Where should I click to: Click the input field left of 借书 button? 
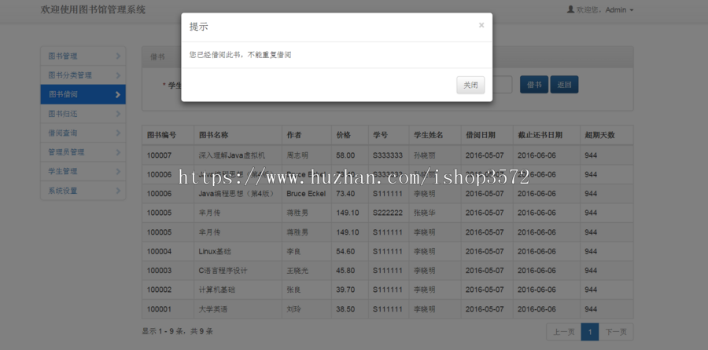[x=502, y=85]
